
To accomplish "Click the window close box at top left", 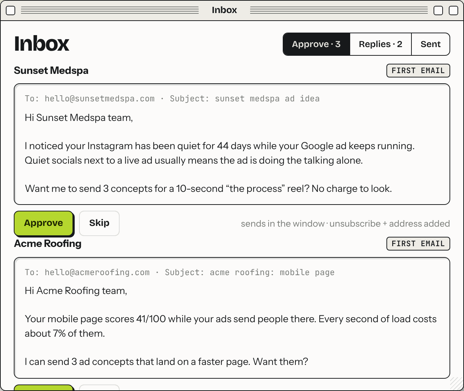I will coord(11,10).
